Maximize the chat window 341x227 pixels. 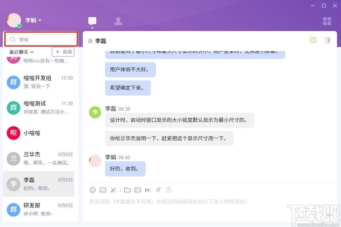tap(324, 6)
